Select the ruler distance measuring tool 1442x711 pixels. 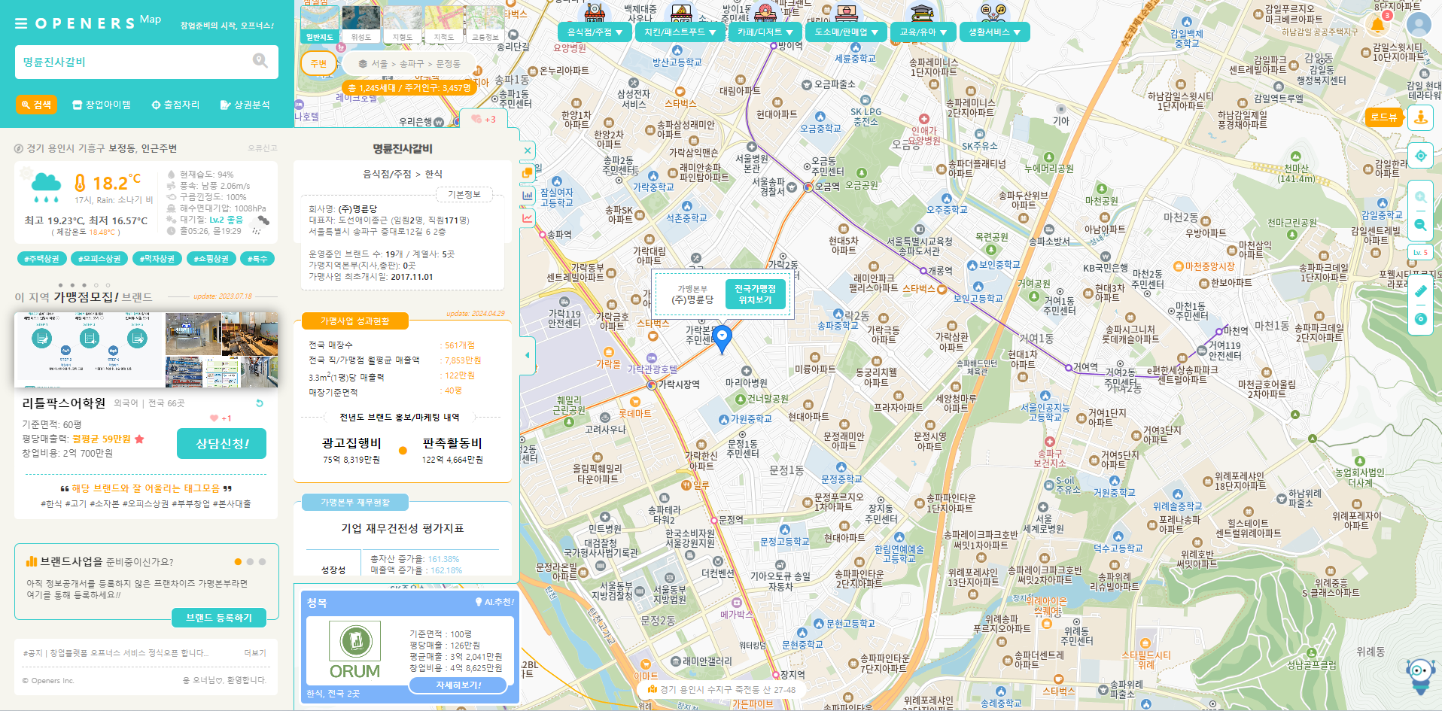tap(1420, 291)
